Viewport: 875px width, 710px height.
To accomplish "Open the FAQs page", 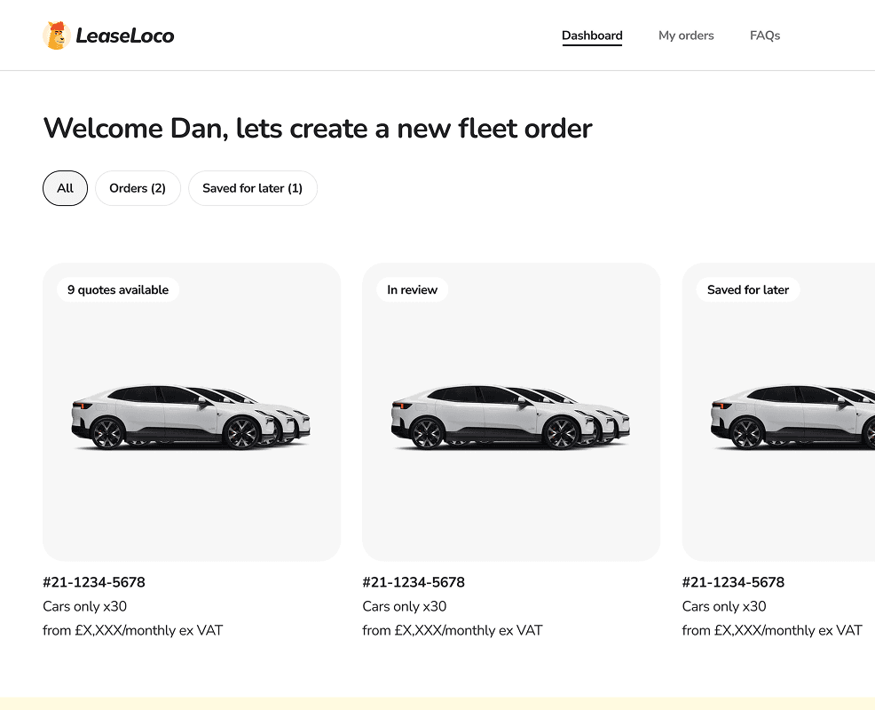I will pos(764,35).
